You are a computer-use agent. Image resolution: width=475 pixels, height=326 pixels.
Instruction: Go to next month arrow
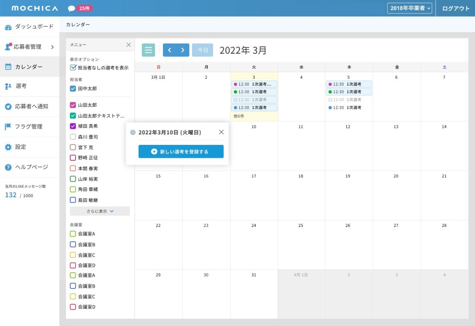[x=183, y=50]
